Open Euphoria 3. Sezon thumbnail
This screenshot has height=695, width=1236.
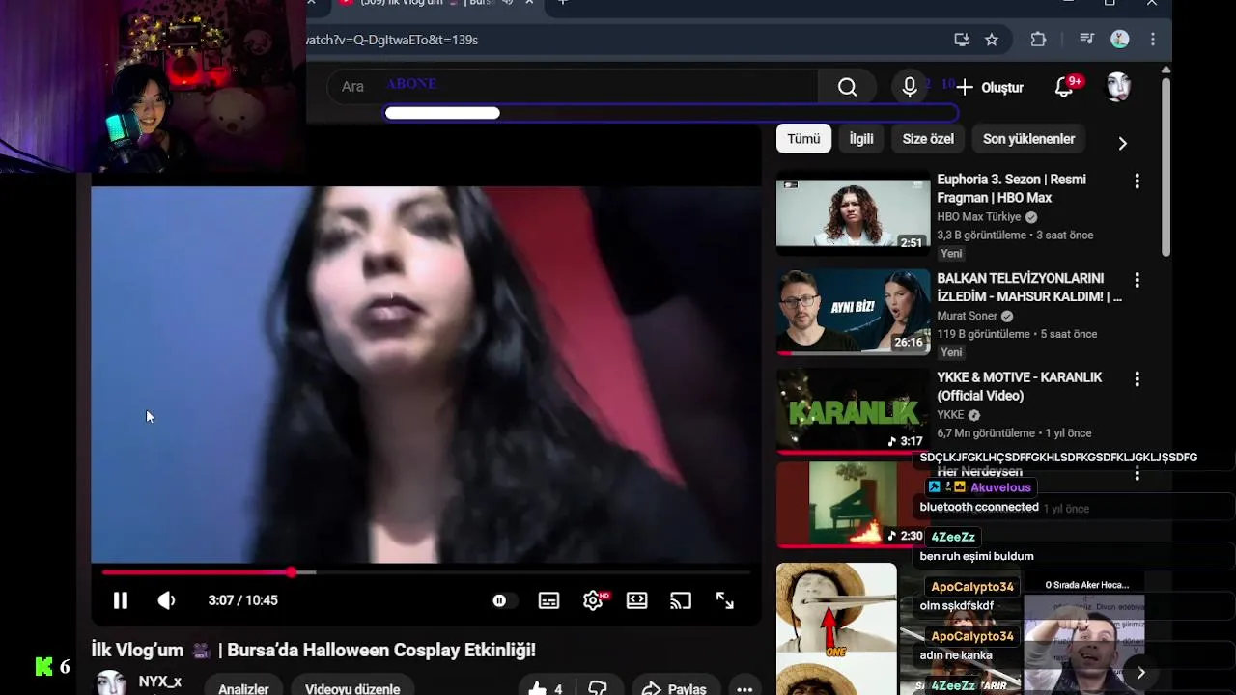pos(854,212)
